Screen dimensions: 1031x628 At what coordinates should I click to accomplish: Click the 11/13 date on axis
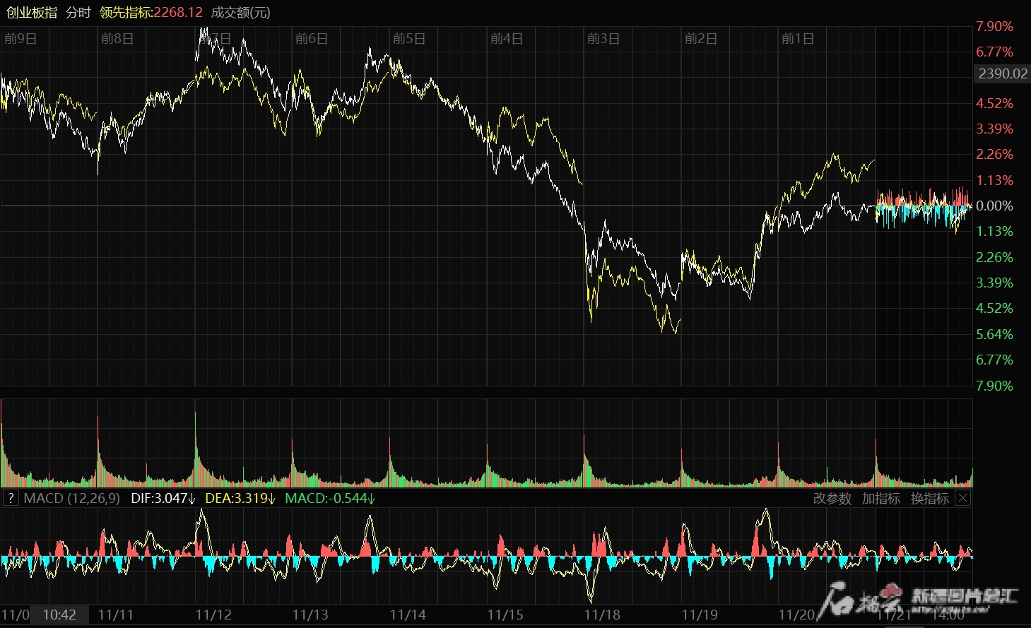click(x=310, y=615)
